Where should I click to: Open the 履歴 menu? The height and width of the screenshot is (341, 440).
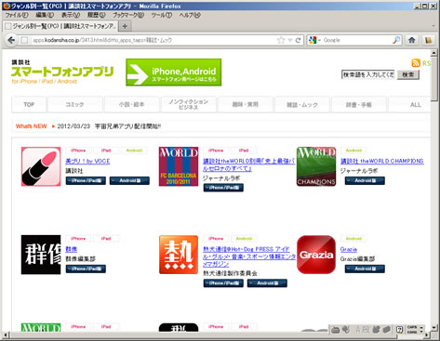(x=97, y=15)
